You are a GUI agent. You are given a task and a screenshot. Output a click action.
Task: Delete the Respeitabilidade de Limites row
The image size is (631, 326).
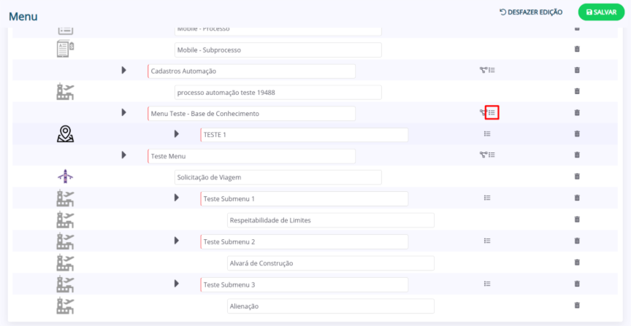(577, 220)
